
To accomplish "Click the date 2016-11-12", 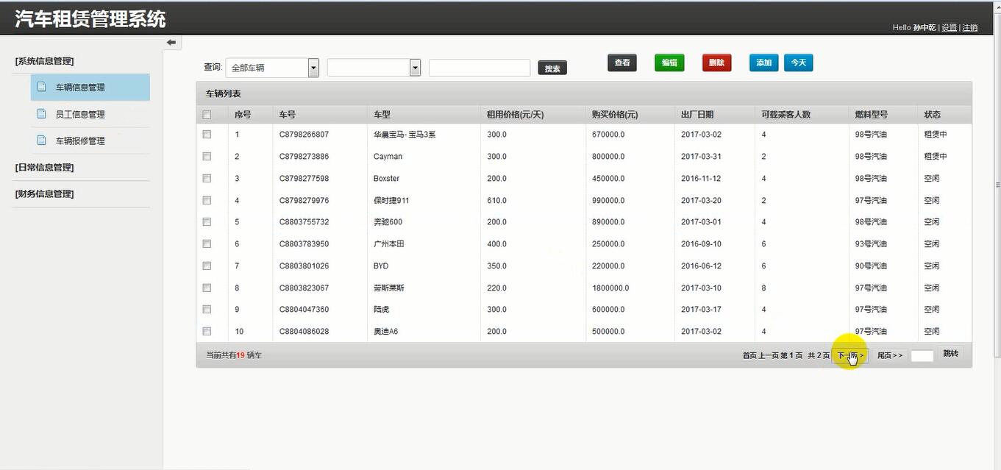I will [x=701, y=178].
